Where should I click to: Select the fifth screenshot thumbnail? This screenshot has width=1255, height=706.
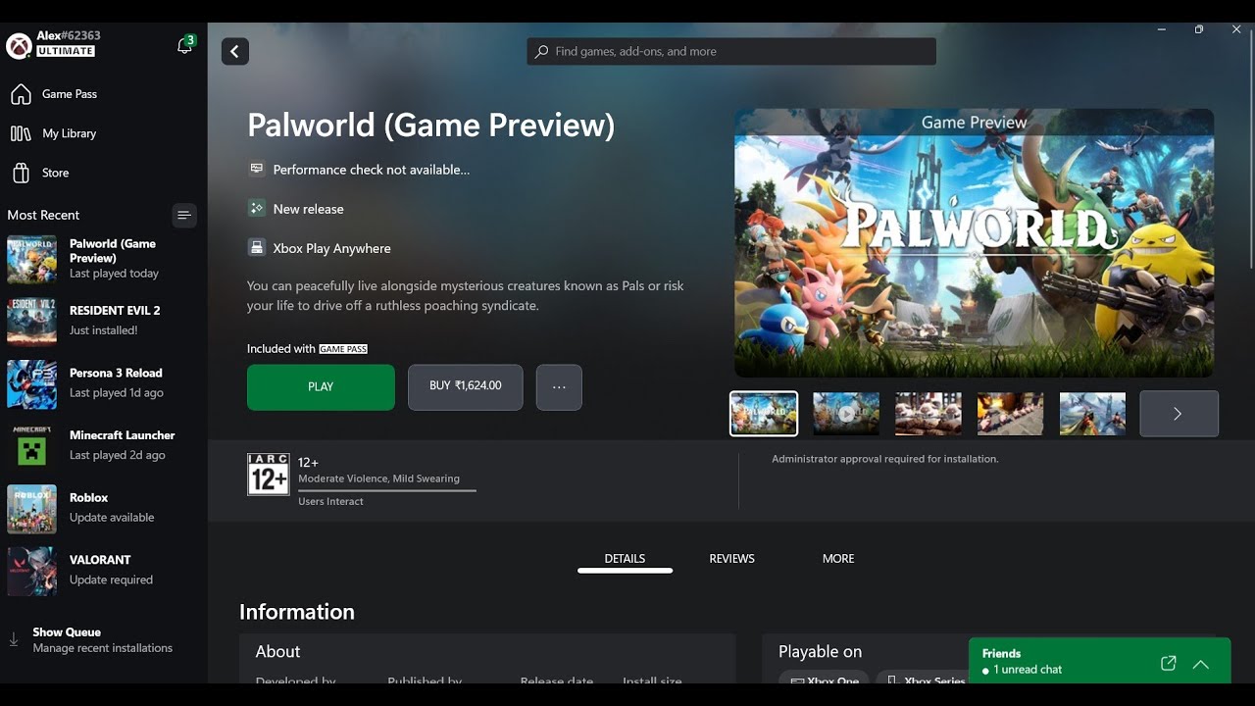tap(1093, 414)
